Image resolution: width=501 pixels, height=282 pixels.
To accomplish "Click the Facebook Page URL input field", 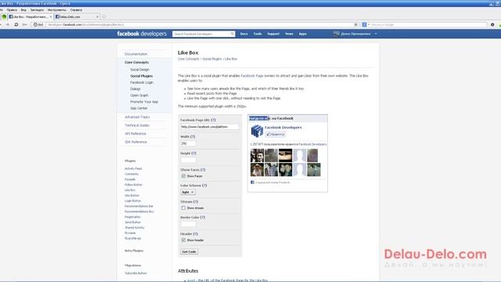I will point(209,127).
